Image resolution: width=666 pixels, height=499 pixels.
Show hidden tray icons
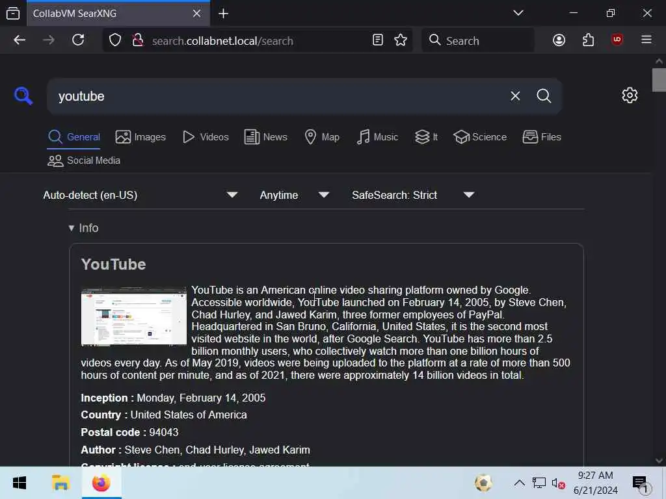click(519, 483)
